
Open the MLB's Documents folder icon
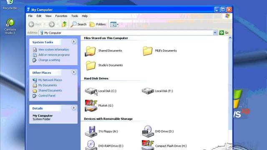pyautogui.click(x=147, y=51)
